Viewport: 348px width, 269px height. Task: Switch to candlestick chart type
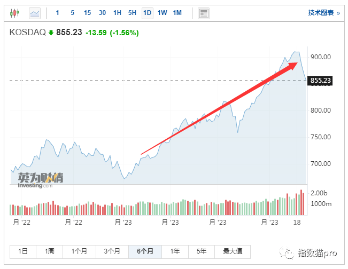(15, 12)
